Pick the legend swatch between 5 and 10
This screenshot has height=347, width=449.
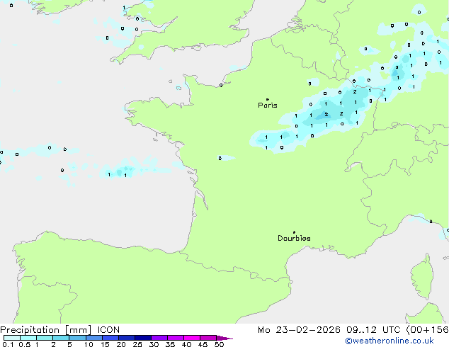click(x=78, y=339)
